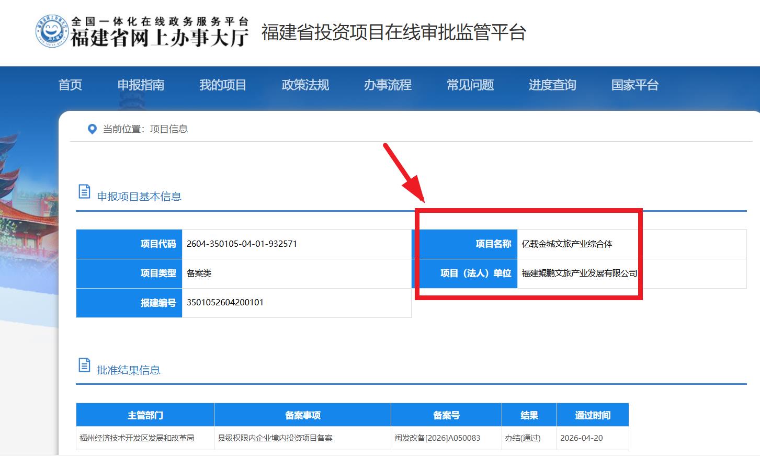This screenshot has width=760, height=457.
Task: Click the 备案号 column header
Action: coord(446,415)
